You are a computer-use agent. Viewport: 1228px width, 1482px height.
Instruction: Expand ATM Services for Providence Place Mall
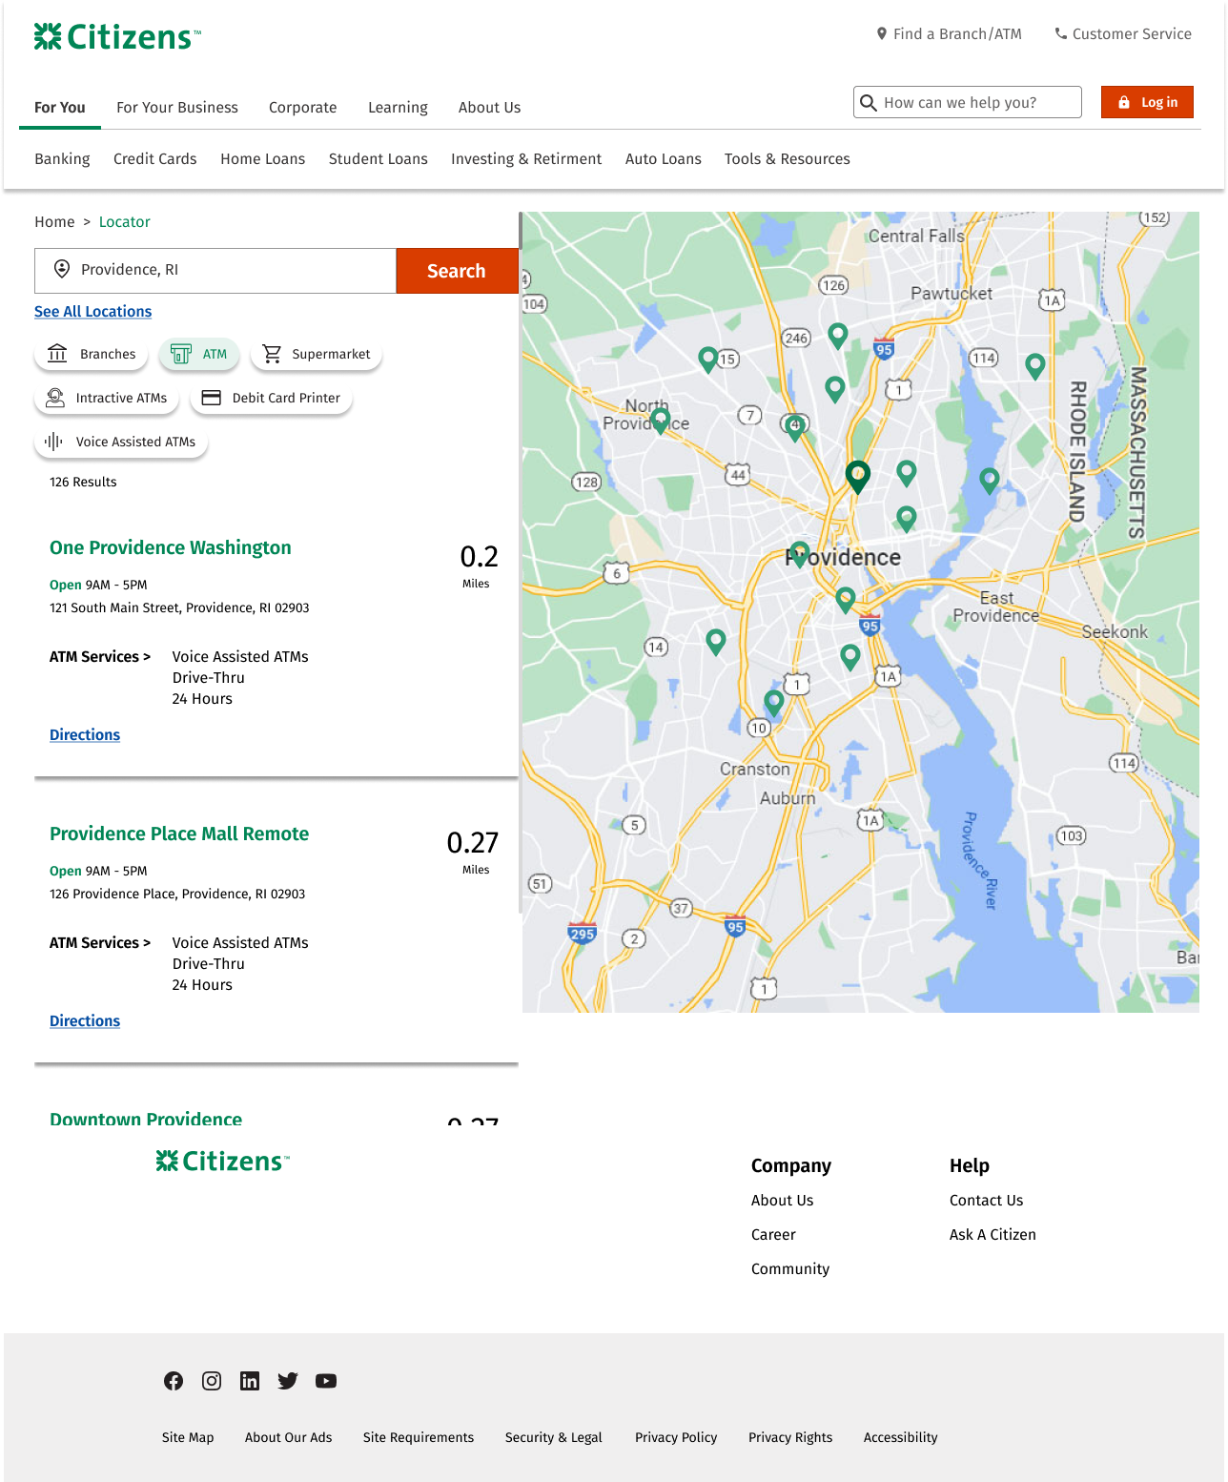point(100,943)
